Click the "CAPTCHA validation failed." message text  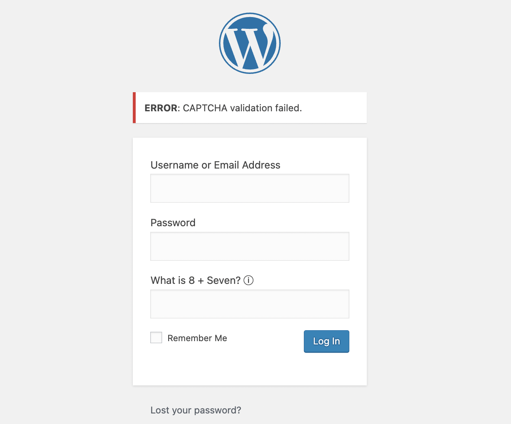pos(242,108)
